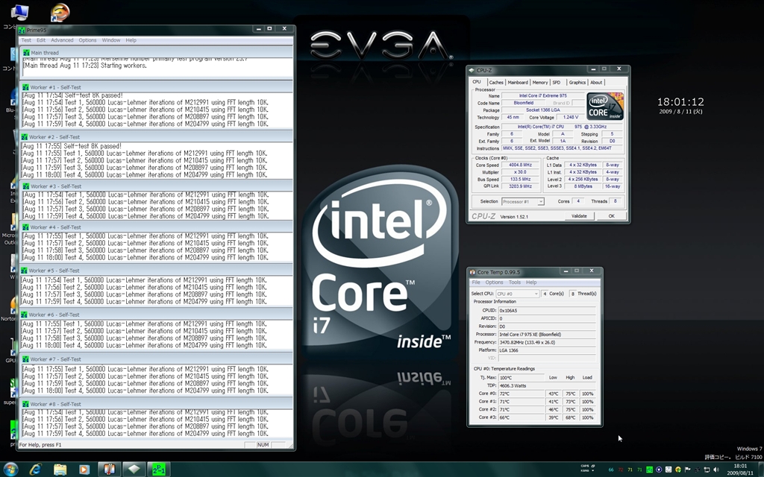The width and height of the screenshot is (764, 477).
Task: Switch to CPU-Z taskbar button
Action: (134, 470)
